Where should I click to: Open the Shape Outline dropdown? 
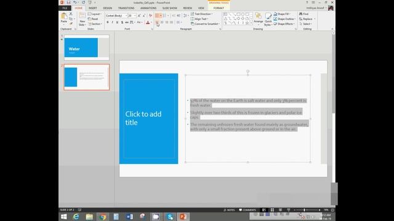click(284, 19)
